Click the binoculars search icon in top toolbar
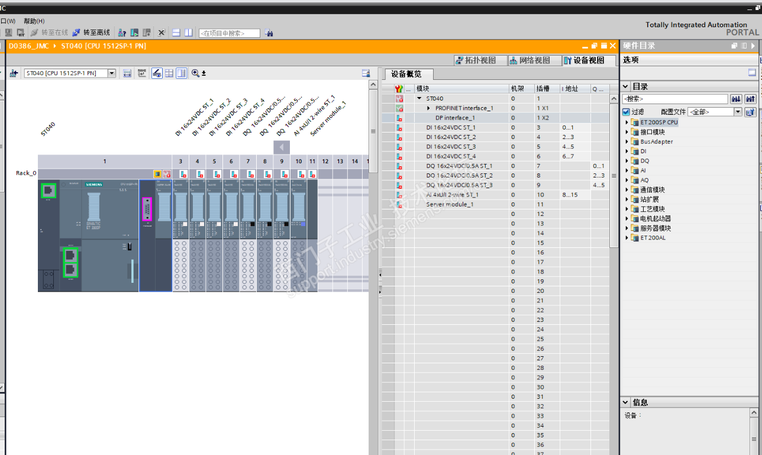The image size is (762, 455). pyautogui.click(x=269, y=33)
